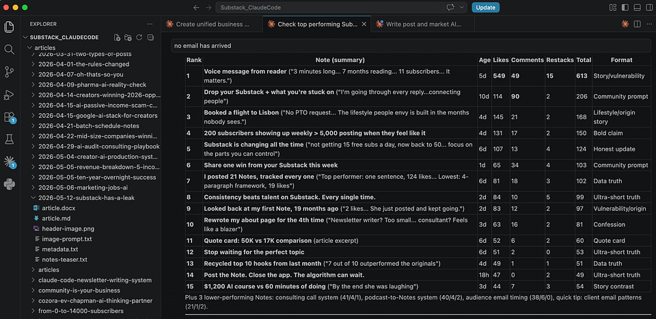Click the 'no email has arrived' message box

411,46
